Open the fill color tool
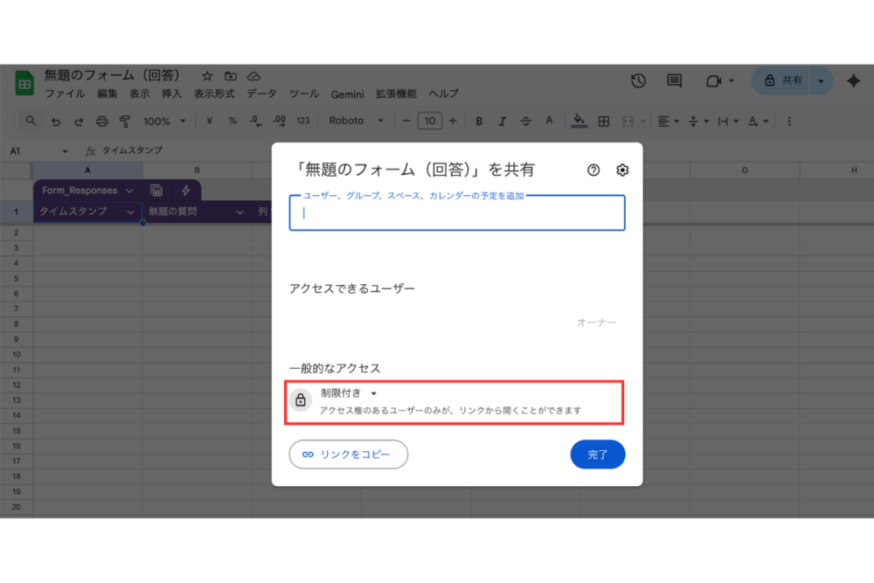The height and width of the screenshot is (583, 874). [x=579, y=121]
